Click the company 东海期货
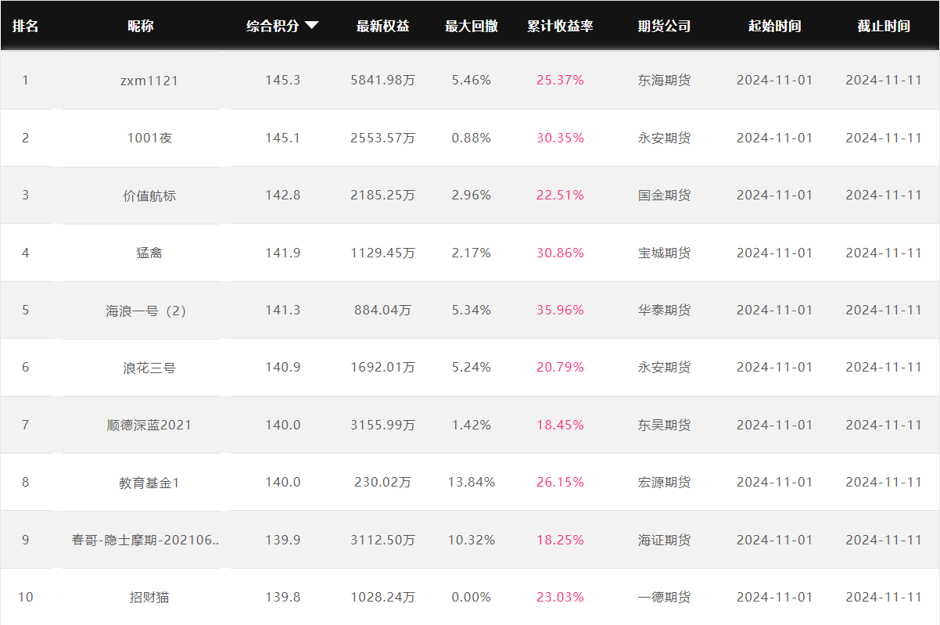 [x=665, y=80]
